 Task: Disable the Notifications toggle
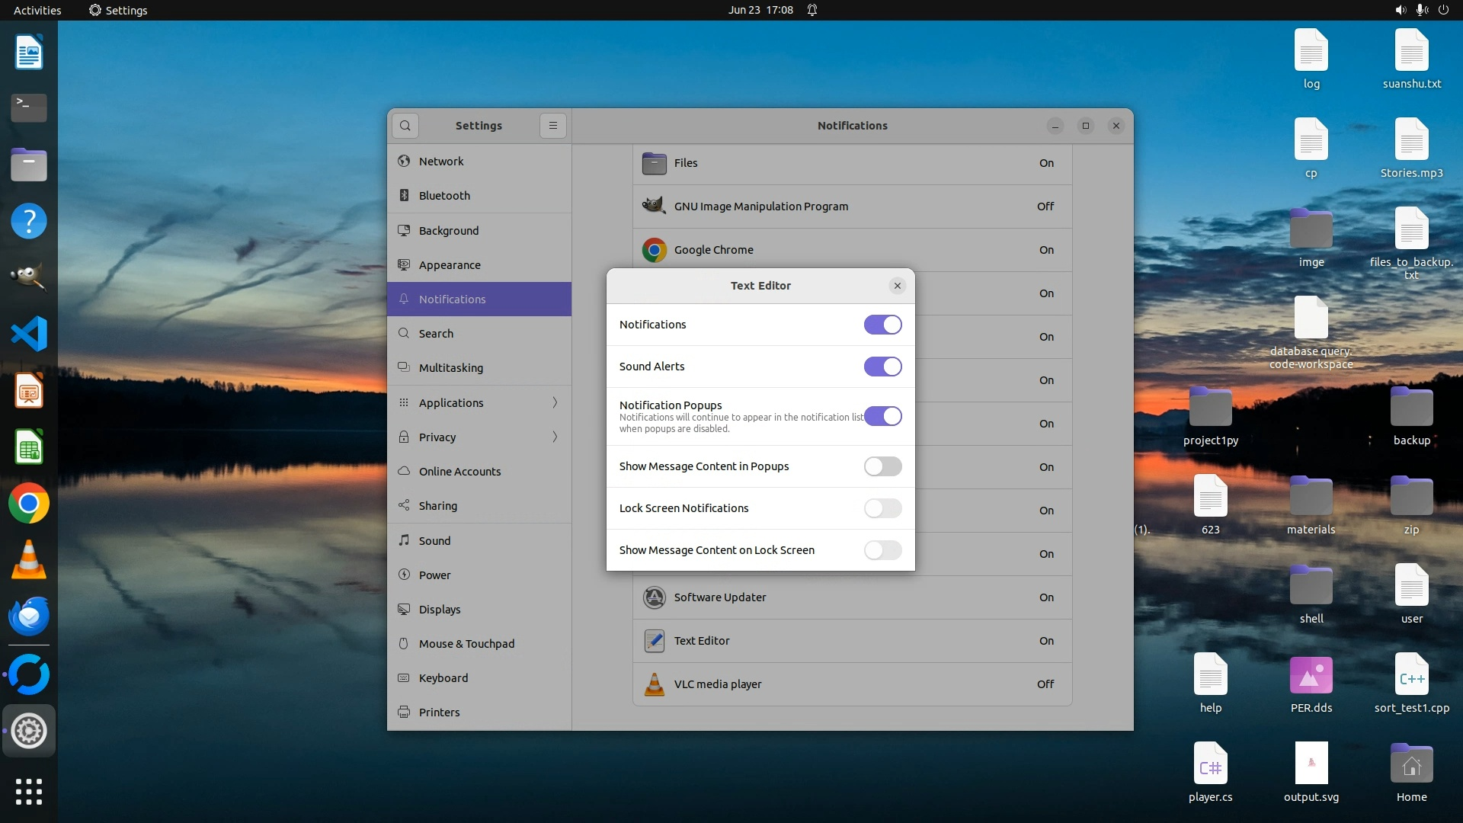coord(882,325)
